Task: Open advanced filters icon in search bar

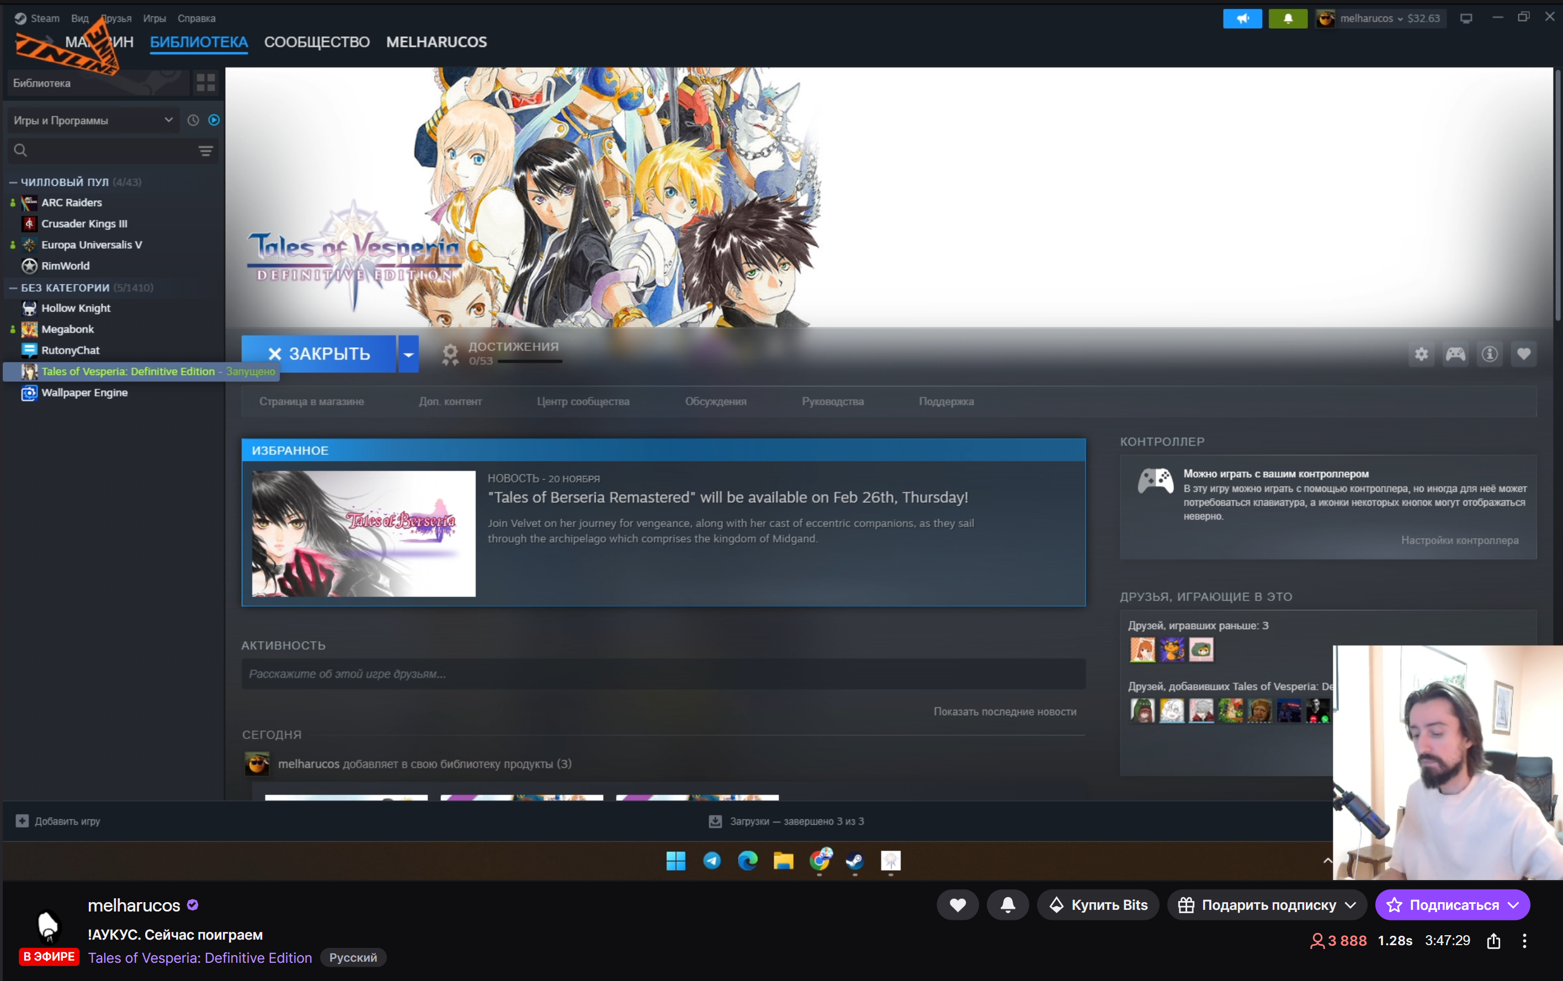Action: 206,151
